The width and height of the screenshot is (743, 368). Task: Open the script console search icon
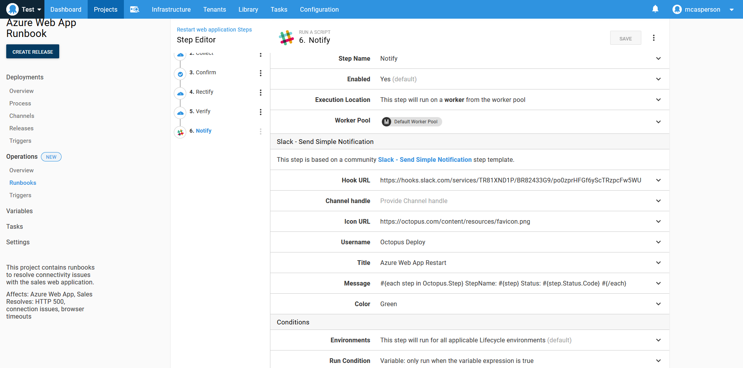tap(134, 9)
